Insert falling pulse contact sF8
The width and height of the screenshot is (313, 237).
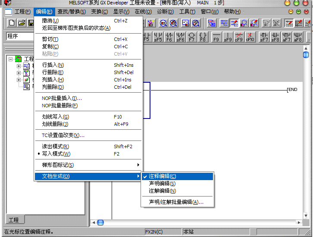click(x=275, y=37)
